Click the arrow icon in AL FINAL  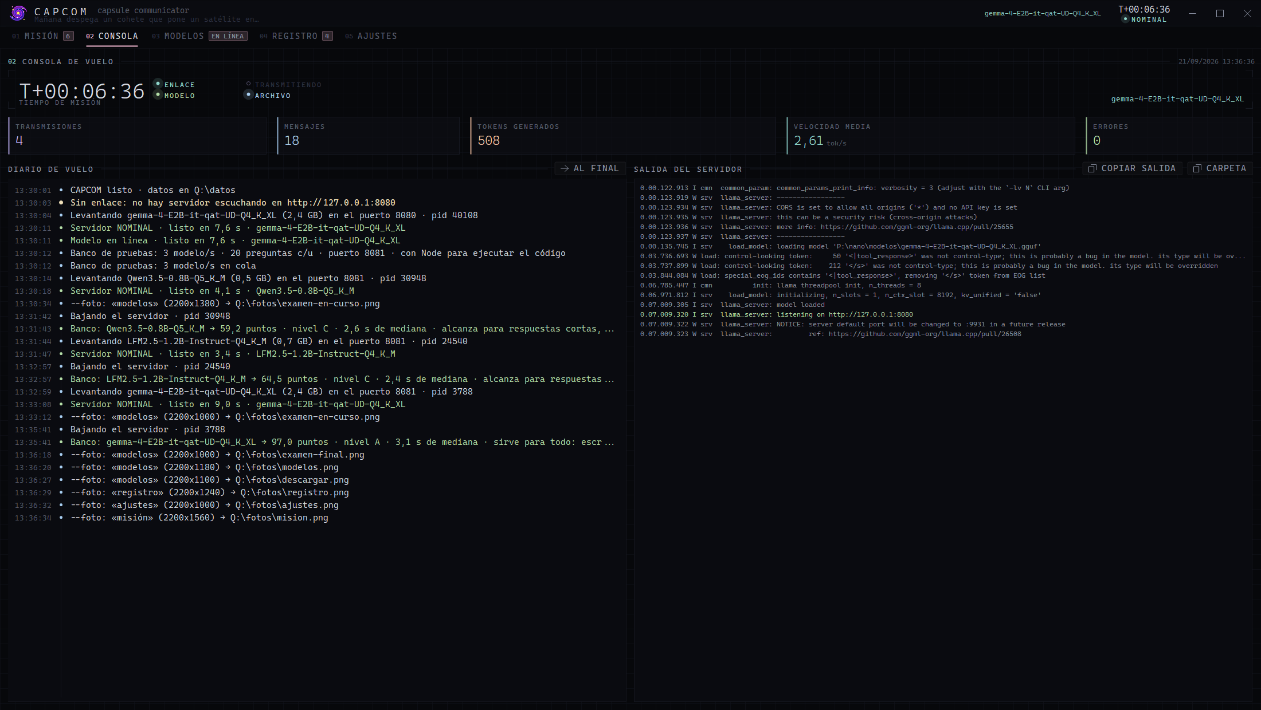coord(565,168)
